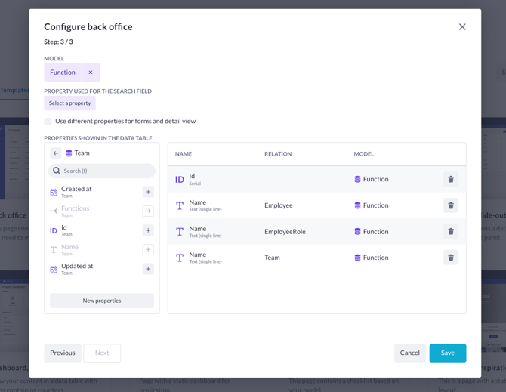Delete the Name row with Team relation

tap(451, 258)
